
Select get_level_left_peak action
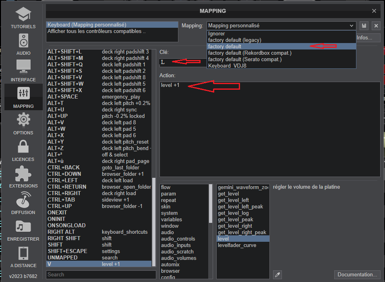pyautogui.click(x=243, y=207)
